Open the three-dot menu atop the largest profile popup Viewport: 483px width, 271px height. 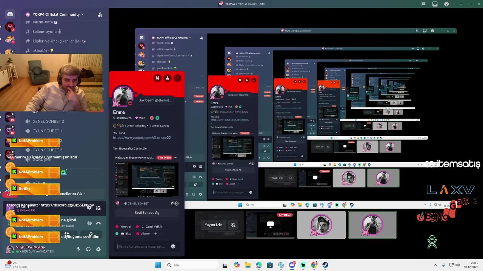pos(177,78)
